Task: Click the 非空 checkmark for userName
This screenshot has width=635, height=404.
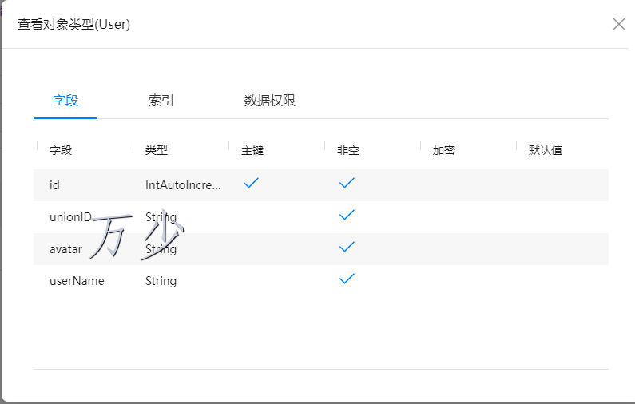Action: pyautogui.click(x=347, y=279)
